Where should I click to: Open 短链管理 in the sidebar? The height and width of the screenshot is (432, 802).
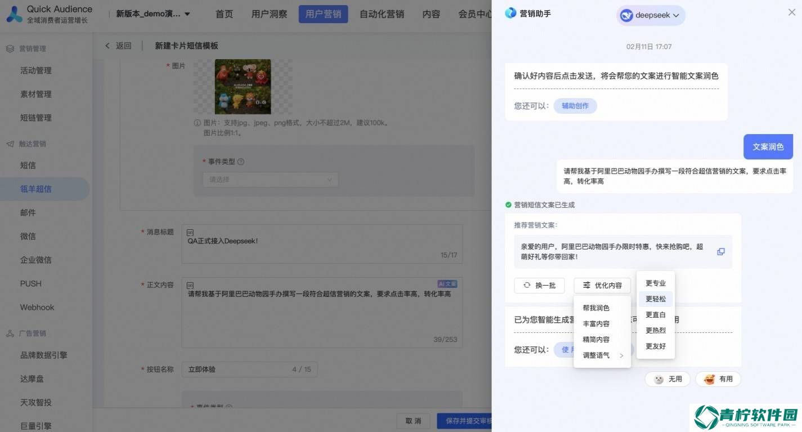pyautogui.click(x=36, y=118)
